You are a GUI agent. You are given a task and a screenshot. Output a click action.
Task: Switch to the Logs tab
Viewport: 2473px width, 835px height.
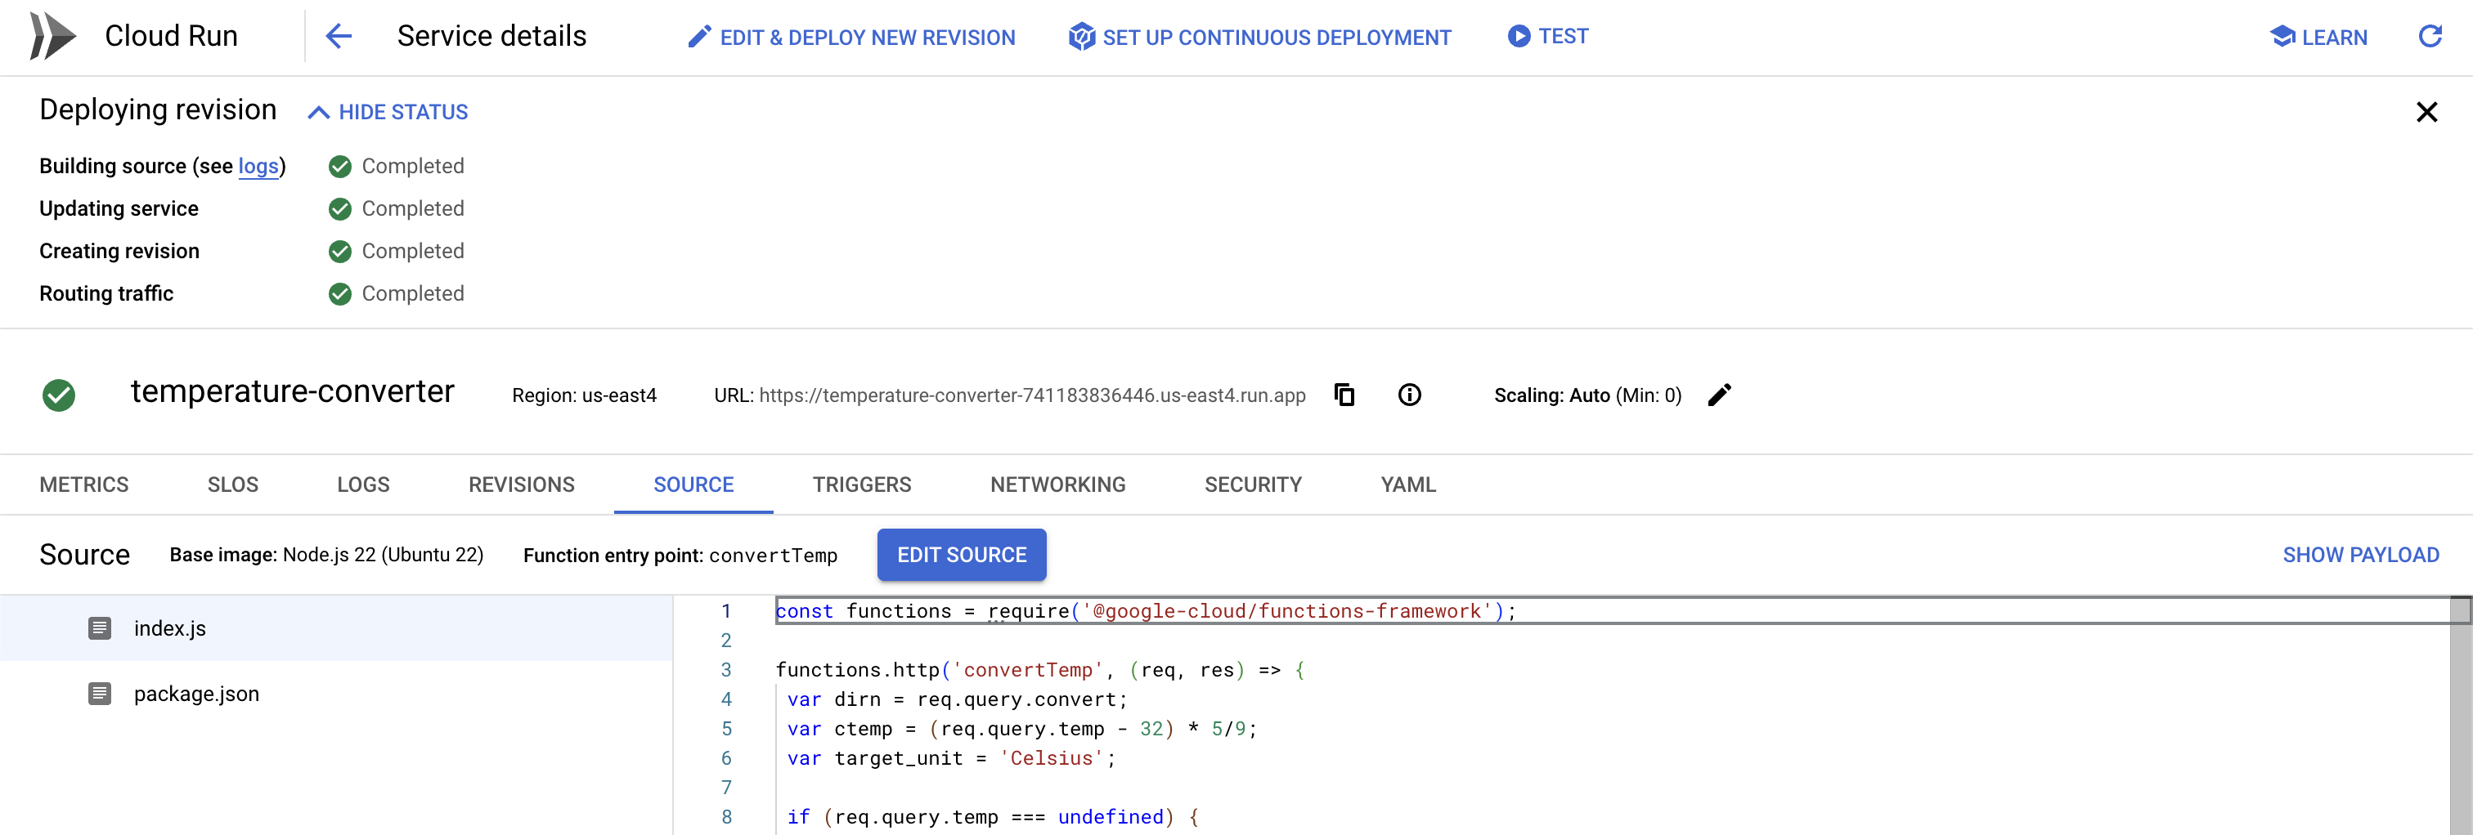[x=363, y=484]
